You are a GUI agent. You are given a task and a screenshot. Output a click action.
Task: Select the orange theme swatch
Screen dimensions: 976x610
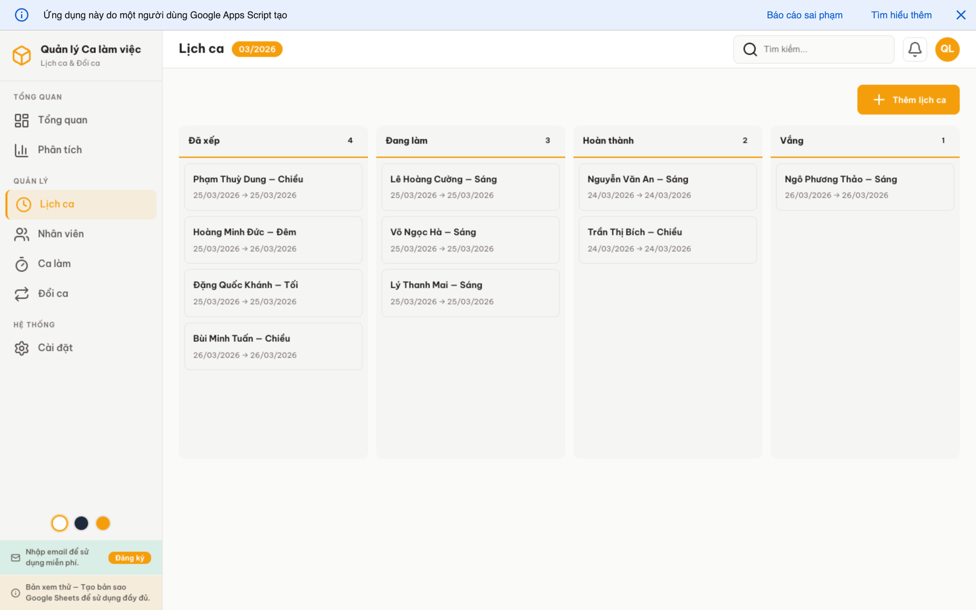103,523
